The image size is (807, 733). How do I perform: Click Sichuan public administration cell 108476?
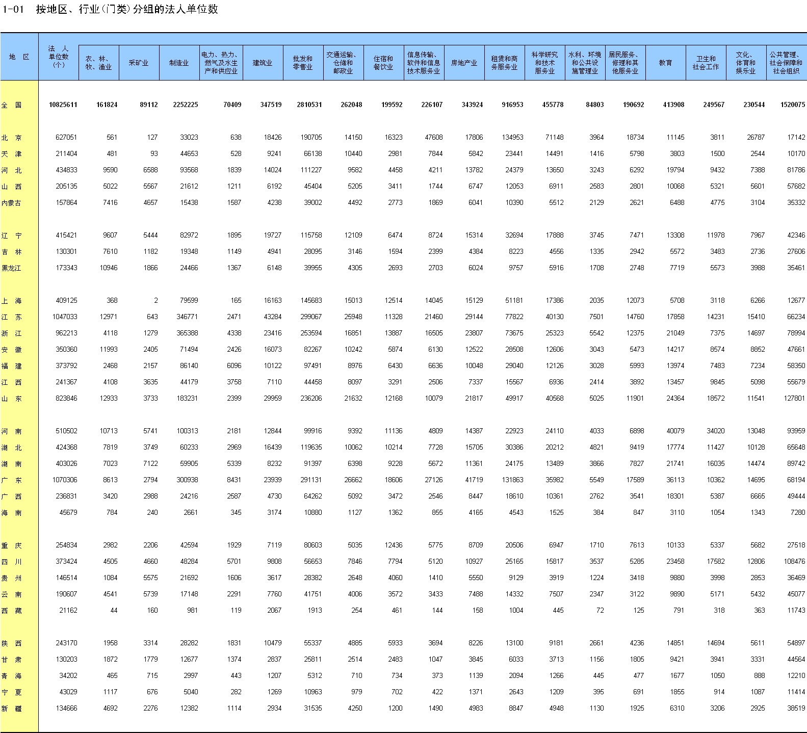(x=794, y=561)
